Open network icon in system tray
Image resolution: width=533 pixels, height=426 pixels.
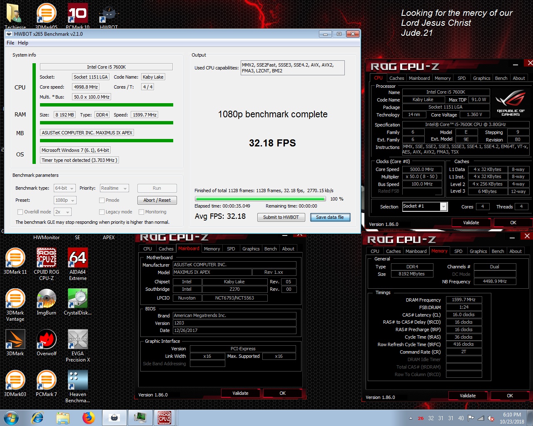[481, 418]
